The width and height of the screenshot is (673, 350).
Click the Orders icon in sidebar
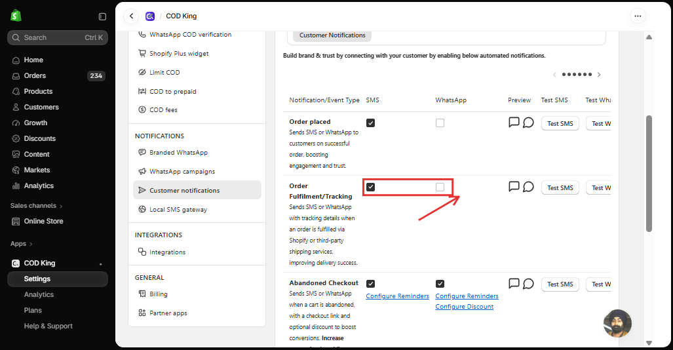pos(16,76)
